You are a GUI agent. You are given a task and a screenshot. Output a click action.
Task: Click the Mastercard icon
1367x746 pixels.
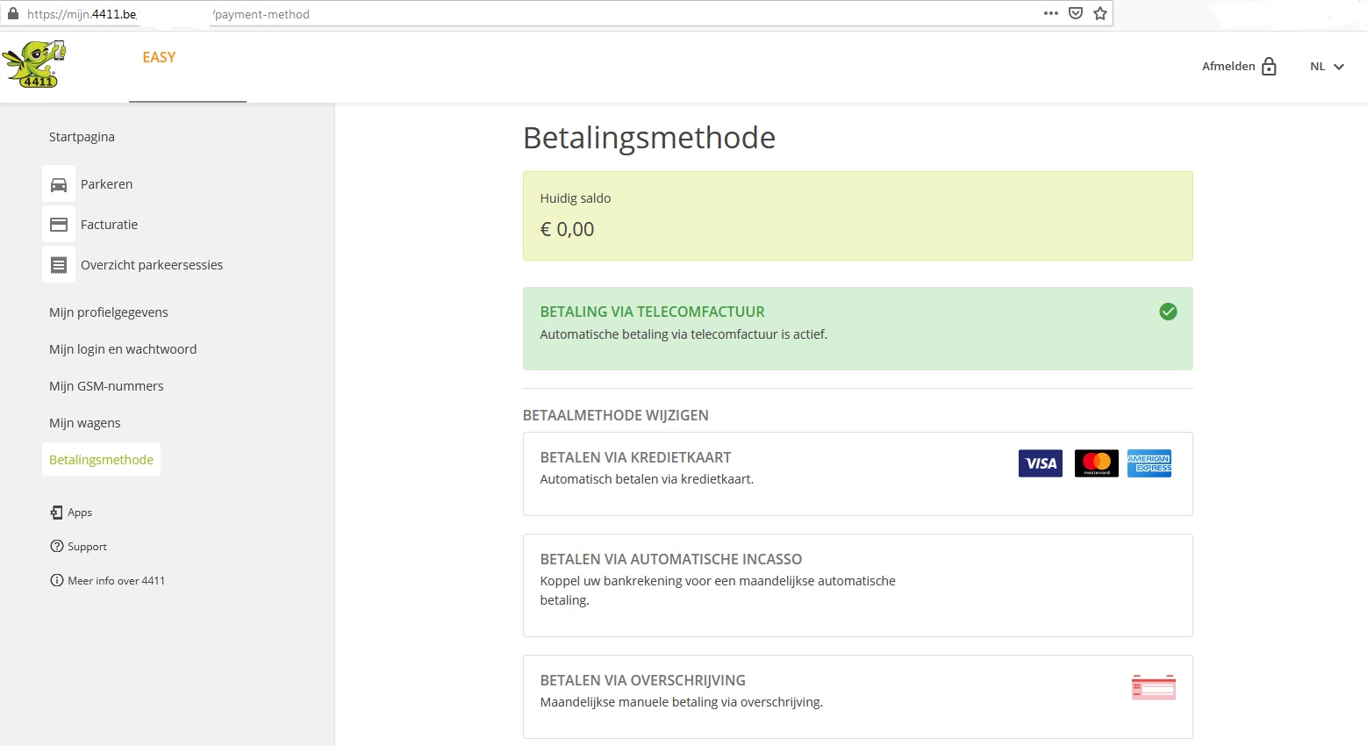(x=1096, y=463)
